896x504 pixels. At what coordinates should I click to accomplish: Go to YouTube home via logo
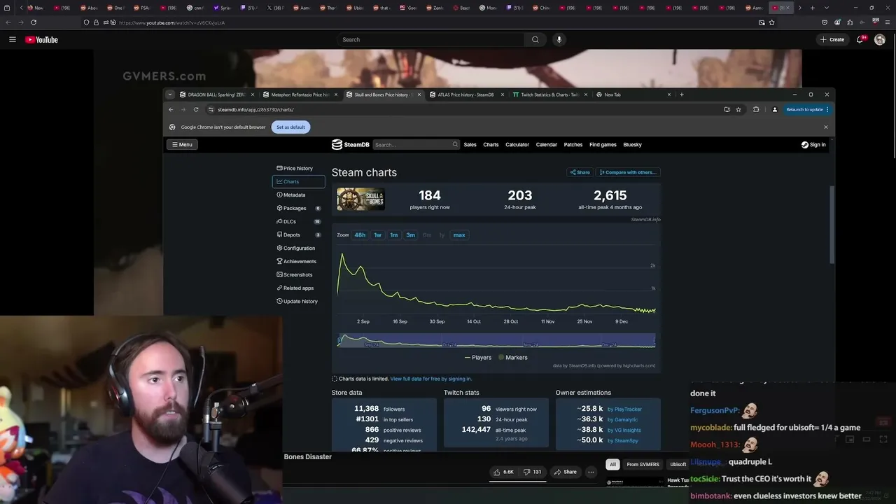click(41, 40)
